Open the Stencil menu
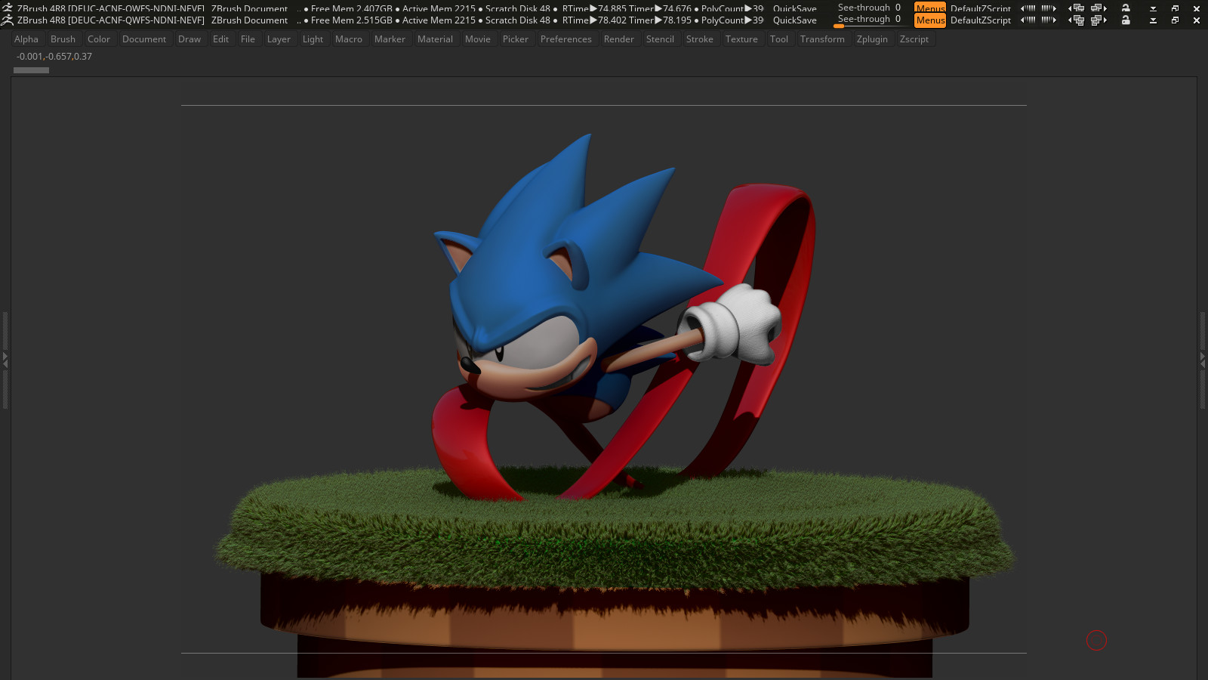This screenshot has height=680, width=1208. click(x=660, y=39)
